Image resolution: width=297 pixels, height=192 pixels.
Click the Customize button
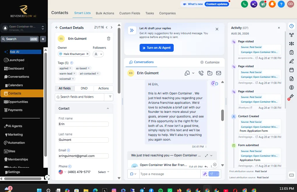210,62
